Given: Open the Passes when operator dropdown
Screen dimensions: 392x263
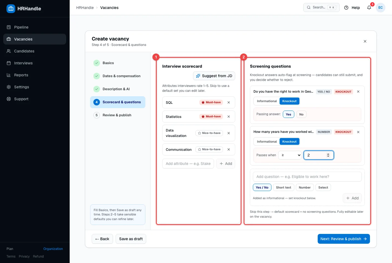Looking at the screenshot, I should [290, 155].
